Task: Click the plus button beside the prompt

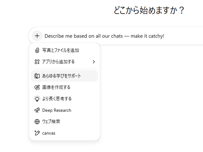Action: [37, 36]
